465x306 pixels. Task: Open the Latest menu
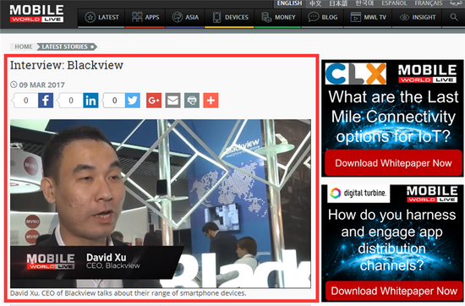(x=101, y=18)
